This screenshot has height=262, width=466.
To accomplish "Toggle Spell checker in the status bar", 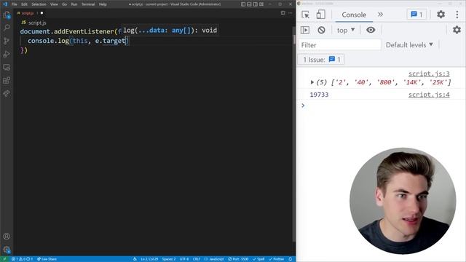I will [x=258, y=259].
